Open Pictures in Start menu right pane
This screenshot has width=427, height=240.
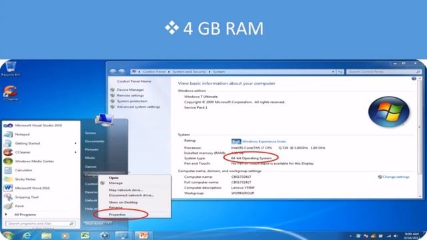coord(92,149)
